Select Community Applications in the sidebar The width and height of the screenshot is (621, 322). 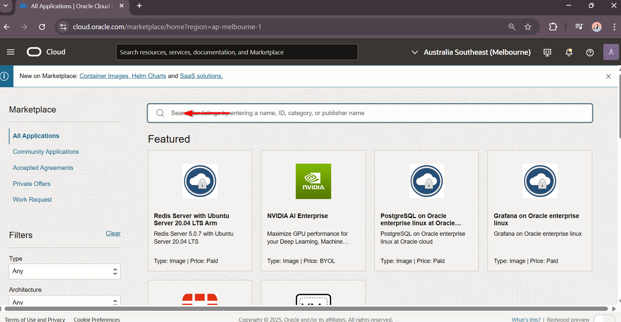[x=46, y=151]
